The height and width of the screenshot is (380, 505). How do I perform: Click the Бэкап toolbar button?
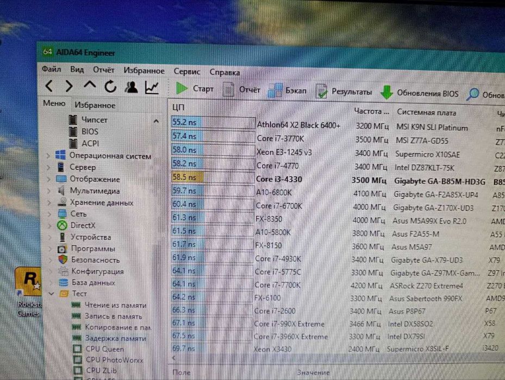coord(287,91)
